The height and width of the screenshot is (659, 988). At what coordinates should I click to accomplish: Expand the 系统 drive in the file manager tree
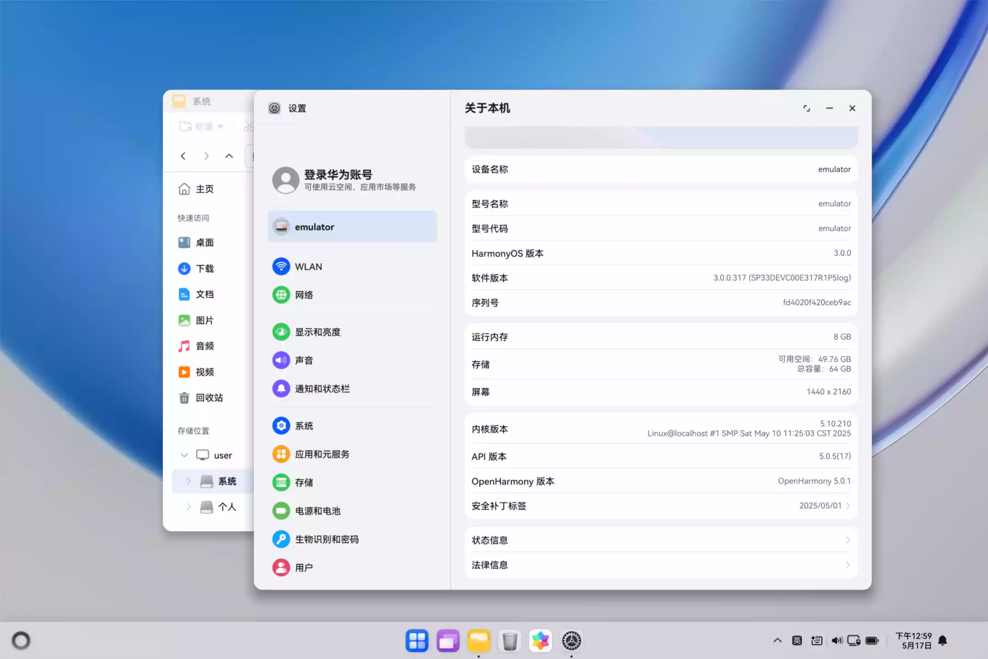pos(188,481)
